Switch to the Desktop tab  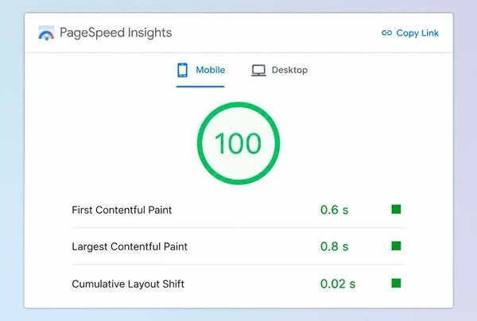pos(279,70)
